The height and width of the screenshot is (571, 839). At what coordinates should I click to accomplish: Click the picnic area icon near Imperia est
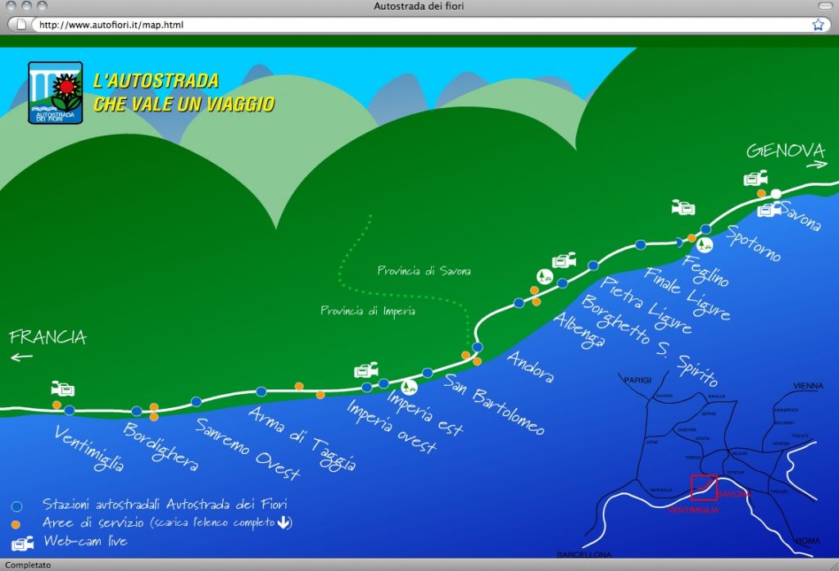[409, 386]
